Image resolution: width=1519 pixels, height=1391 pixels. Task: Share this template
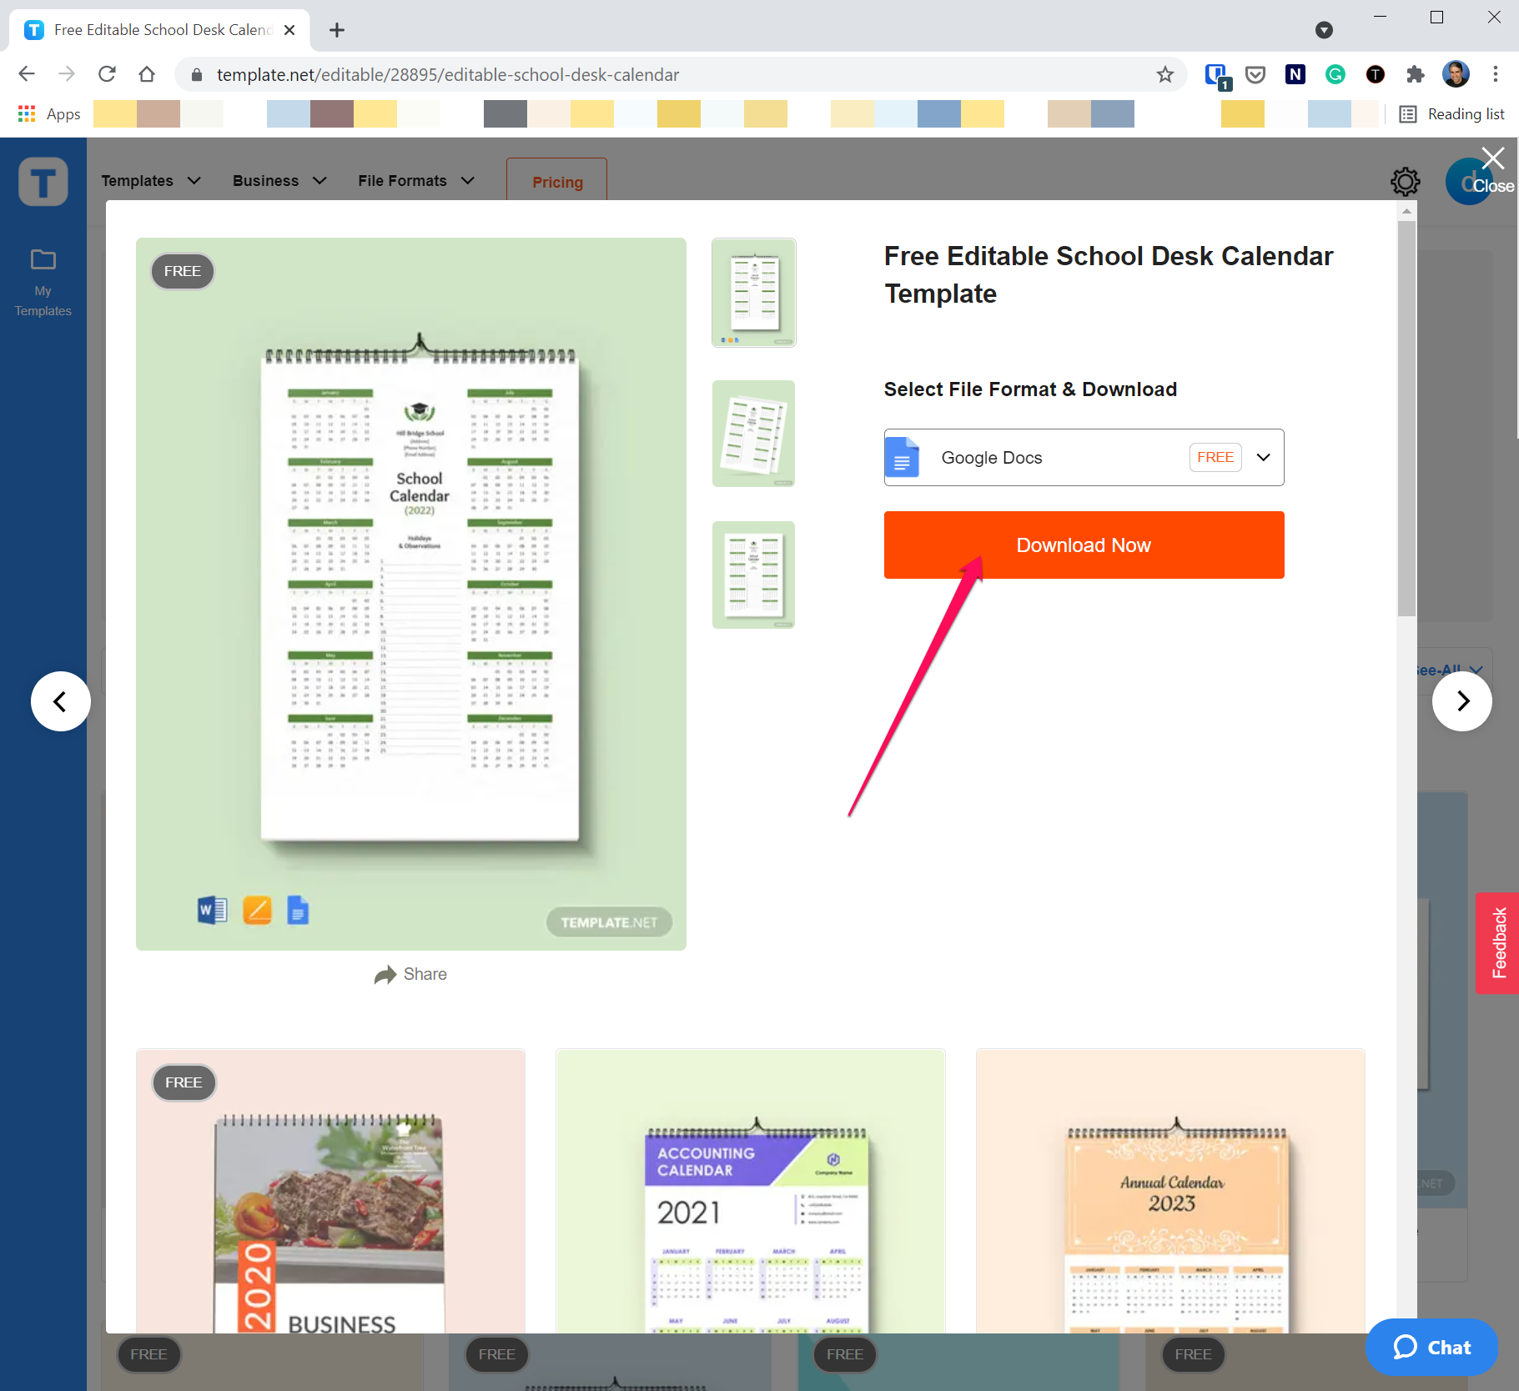(x=410, y=974)
